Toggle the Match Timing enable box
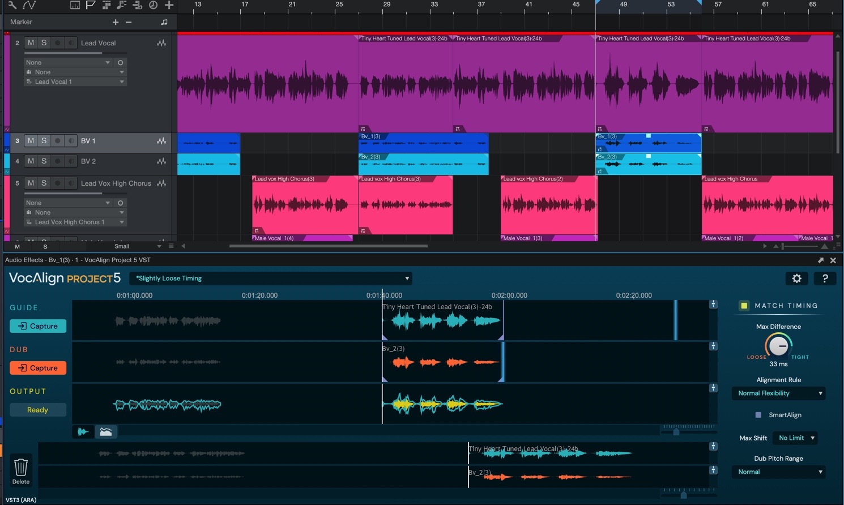844x505 pixels. tap(744, 306)
